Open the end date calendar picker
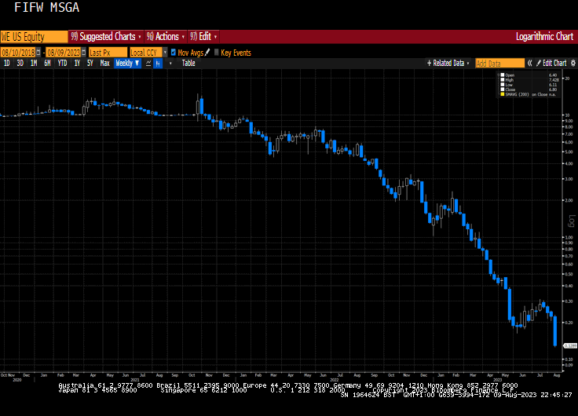The image size is (578, 416). click(84, 53)
